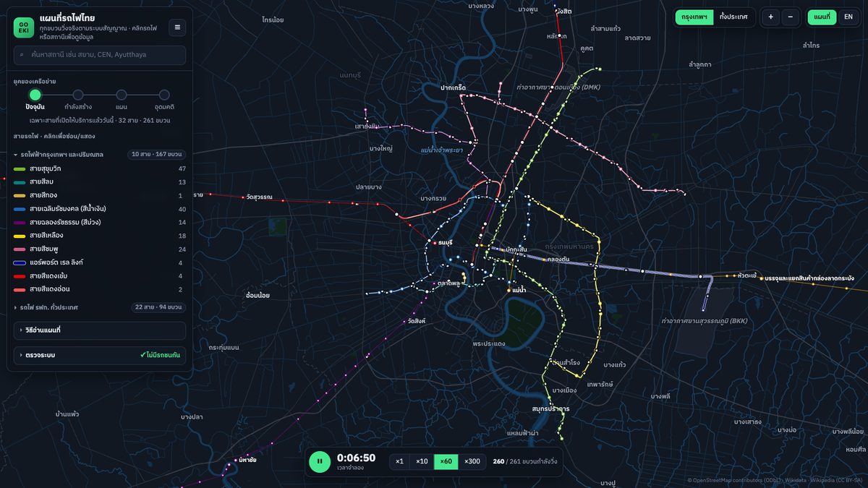The height and width of the screenshot is (488, 868).
Task: Click the 22 สาย · 94 ขบวน badge
Action: [158, 307]
